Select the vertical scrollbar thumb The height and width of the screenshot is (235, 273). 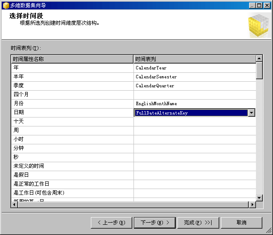click(x=259, y=71)
